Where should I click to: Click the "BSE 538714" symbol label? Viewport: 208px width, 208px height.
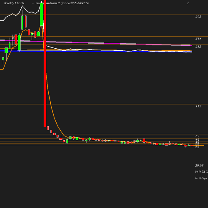coord(80,3)
